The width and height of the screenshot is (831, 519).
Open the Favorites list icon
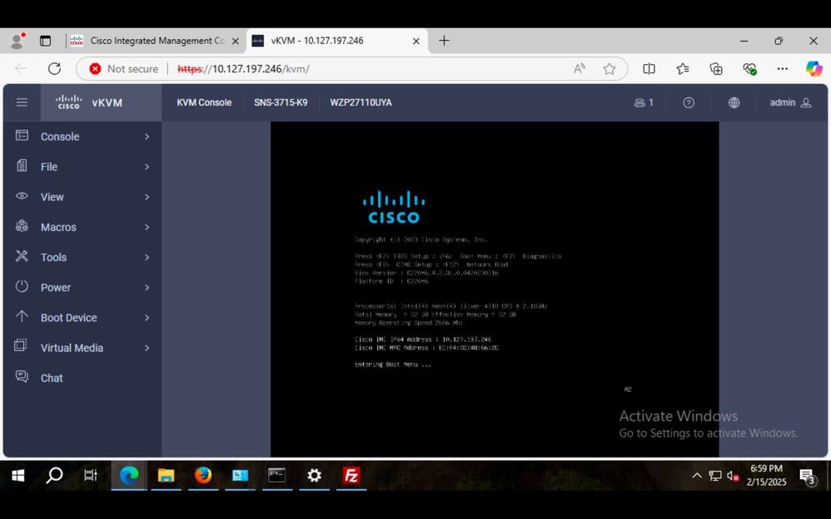click(683, 69)
